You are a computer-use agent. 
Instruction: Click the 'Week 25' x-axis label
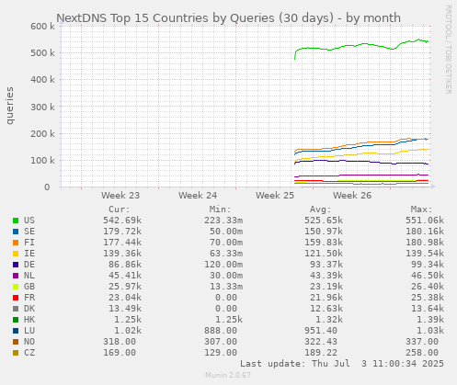point(275,196)
